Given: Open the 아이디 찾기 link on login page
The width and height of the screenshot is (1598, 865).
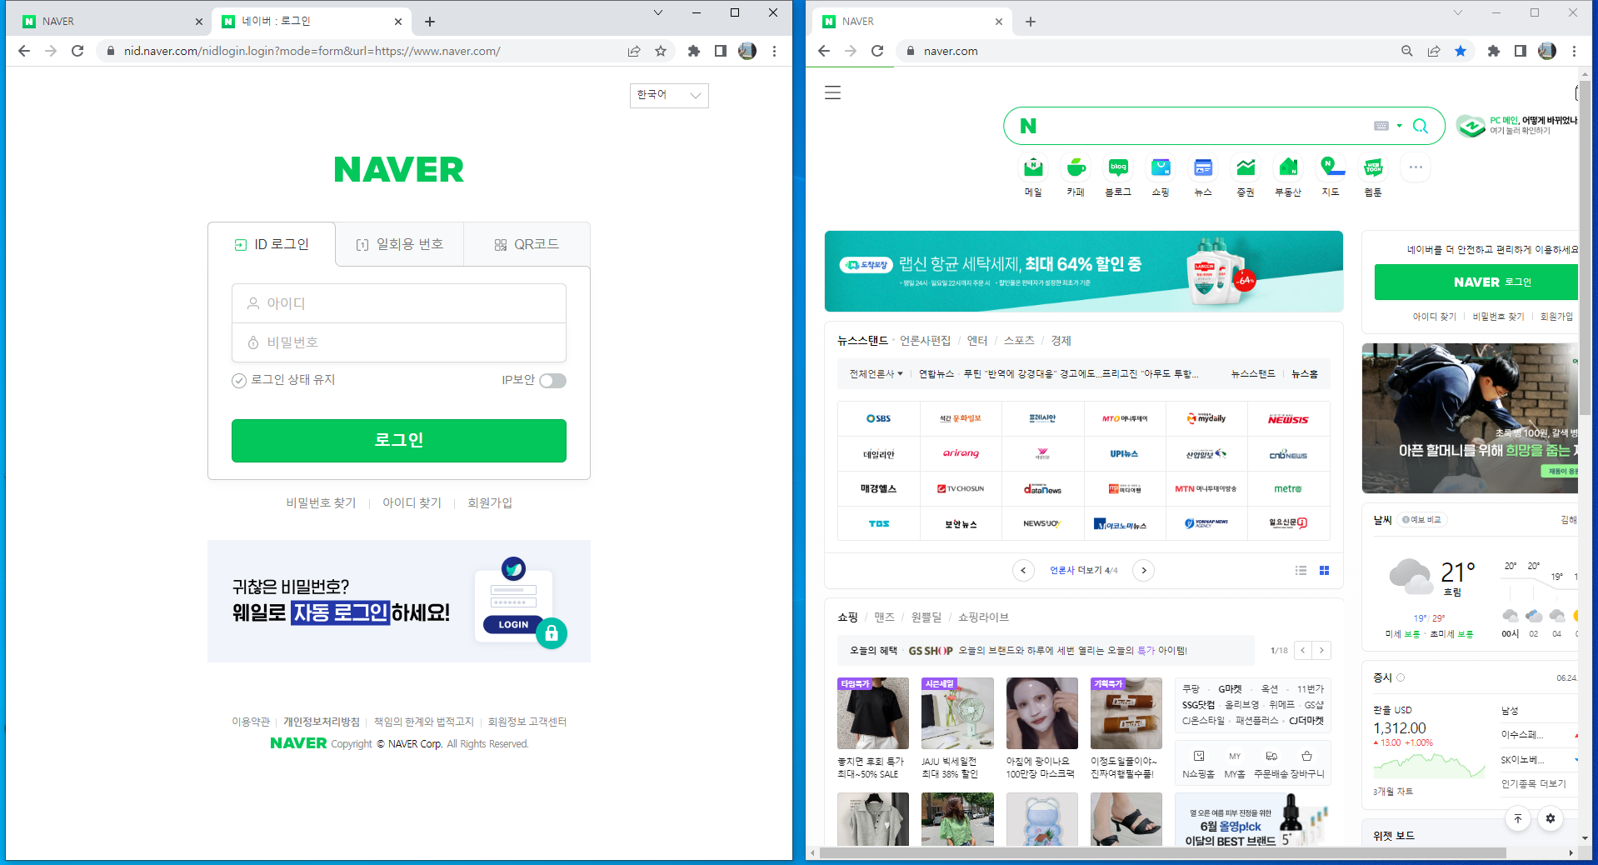Looking at the screenshot, I should [x=412, y=502].
